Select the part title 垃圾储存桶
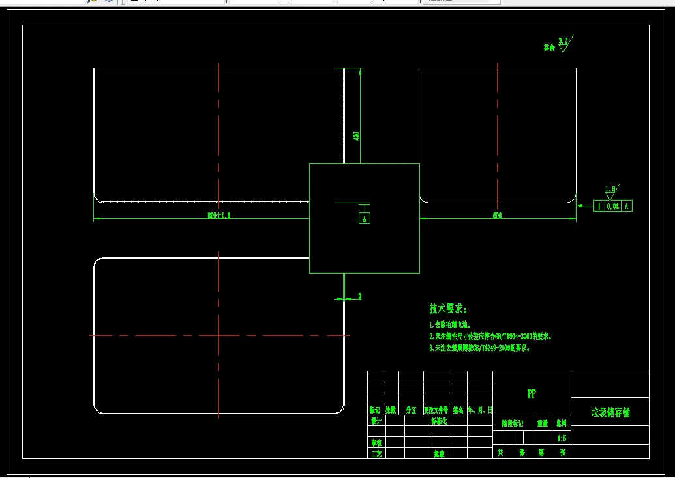Screen dimensions: 675x478 point(610,413)
